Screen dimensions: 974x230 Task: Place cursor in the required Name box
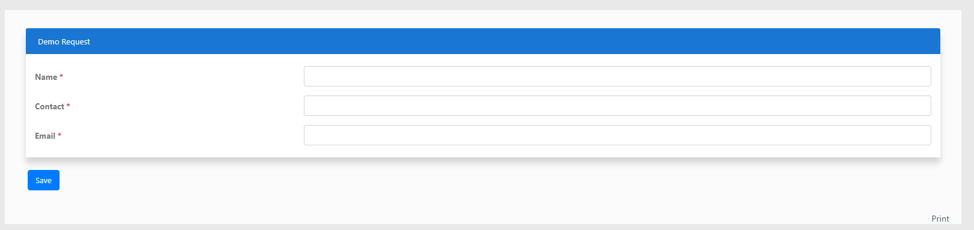click(x=617, y=76)
